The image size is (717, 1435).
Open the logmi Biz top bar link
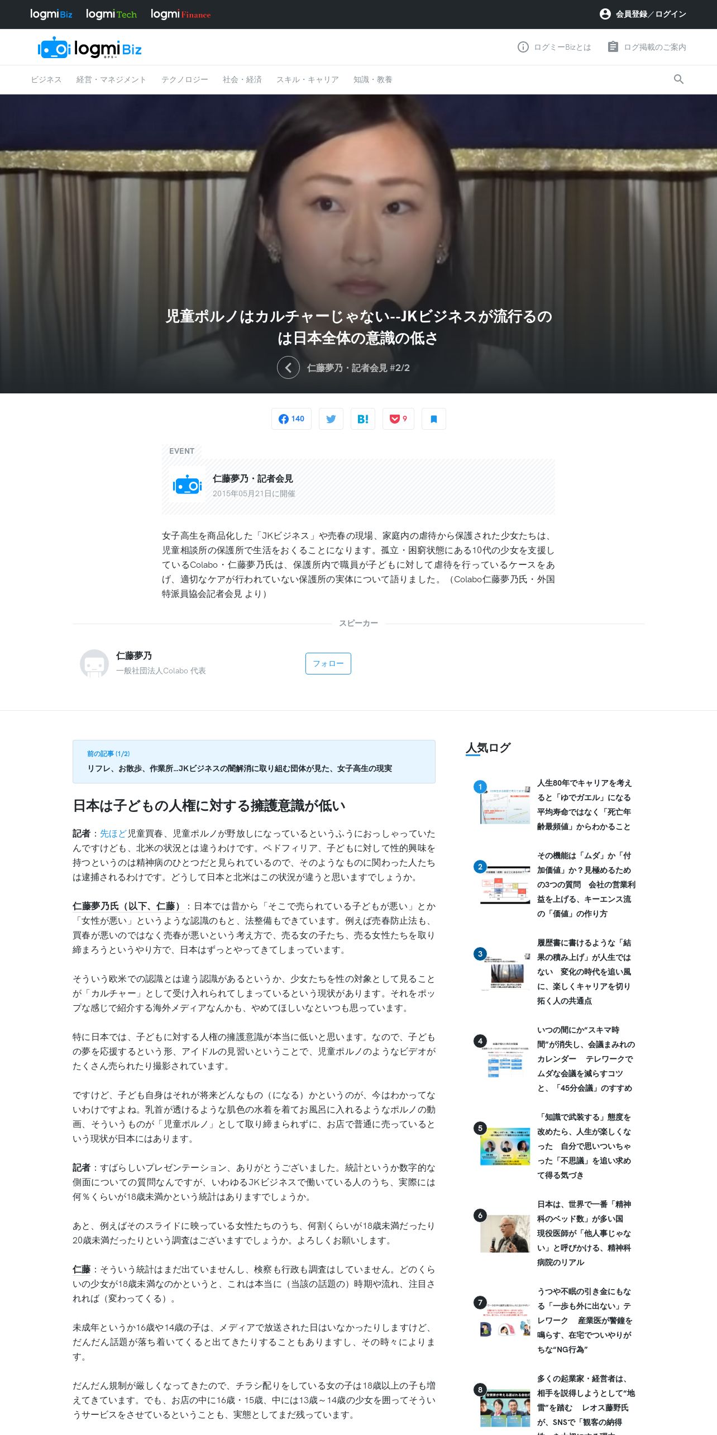point(51,14)
